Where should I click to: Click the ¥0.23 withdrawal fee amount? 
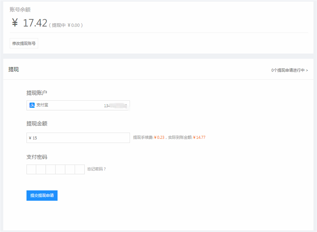pos(159,138)
